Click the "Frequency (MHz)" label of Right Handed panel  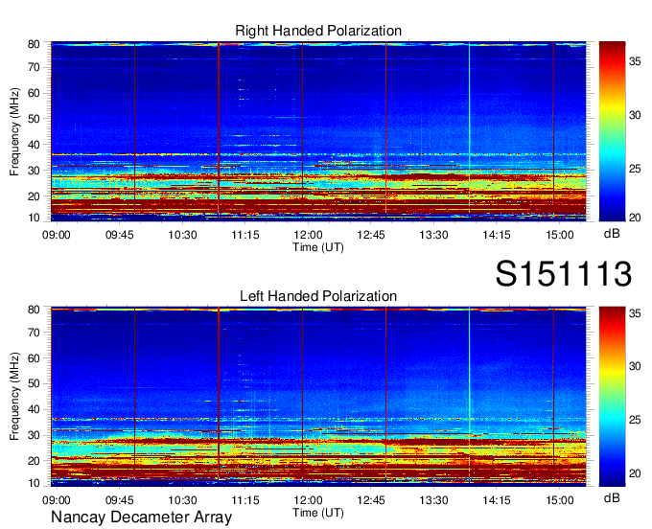pyautogui.click(x=14, y=131)
